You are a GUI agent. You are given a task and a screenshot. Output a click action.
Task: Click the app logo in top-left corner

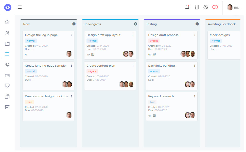(8, 8)
